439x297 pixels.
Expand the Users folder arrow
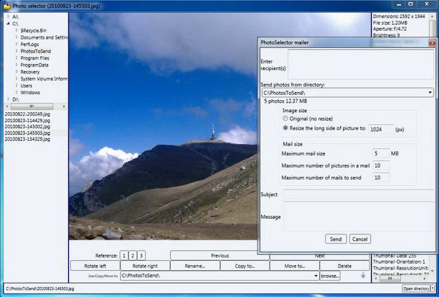[x=16, y=86]
